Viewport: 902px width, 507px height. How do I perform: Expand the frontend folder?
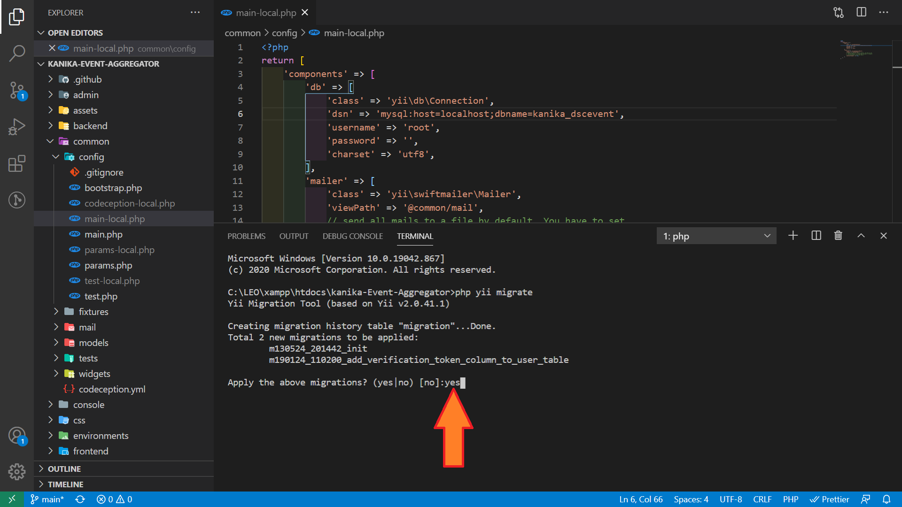[124, 451]
